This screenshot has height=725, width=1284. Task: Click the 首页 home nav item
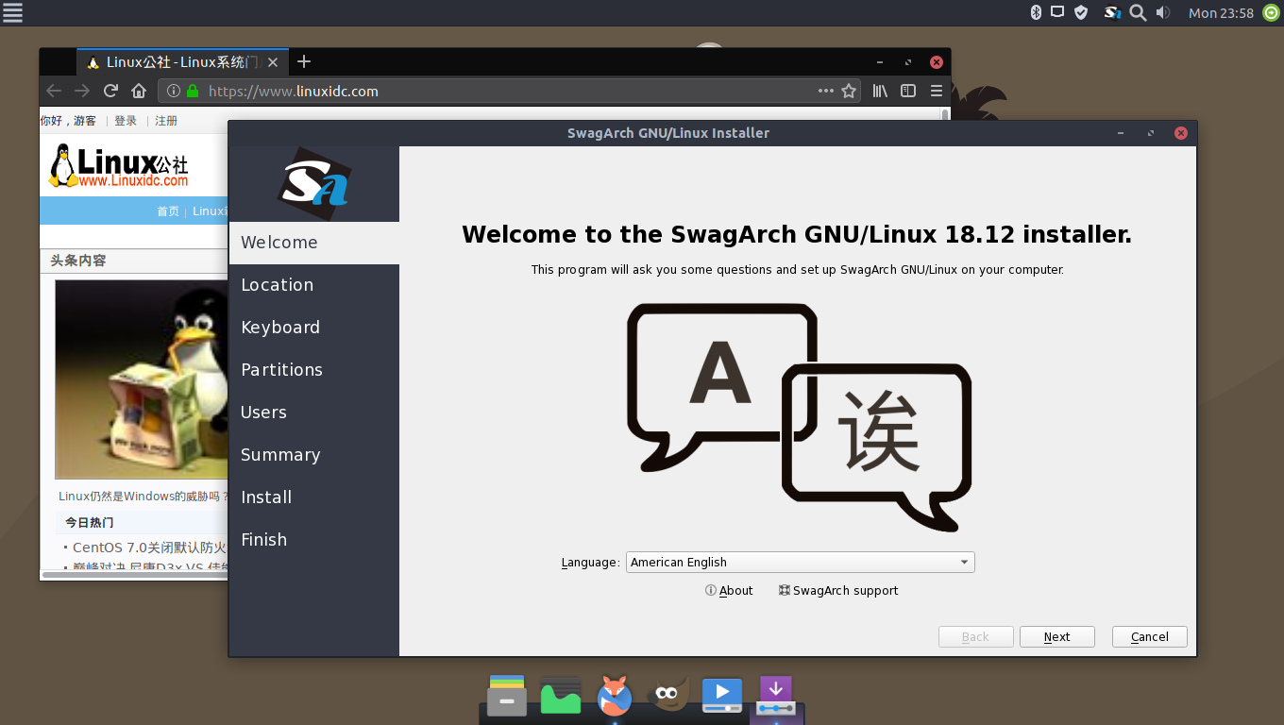point(168,211)
